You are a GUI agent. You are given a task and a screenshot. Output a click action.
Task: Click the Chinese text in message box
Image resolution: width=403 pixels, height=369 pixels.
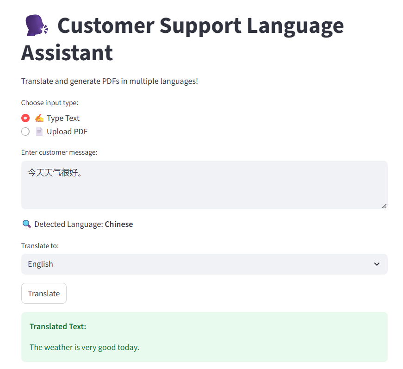pos(55,173)
